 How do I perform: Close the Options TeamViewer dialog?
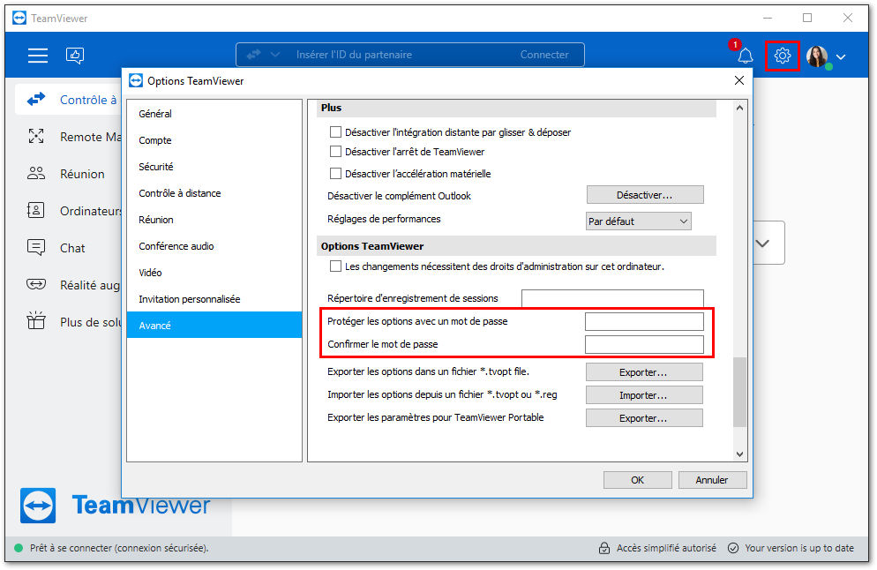pyautogui.click(x=738, y=80)
